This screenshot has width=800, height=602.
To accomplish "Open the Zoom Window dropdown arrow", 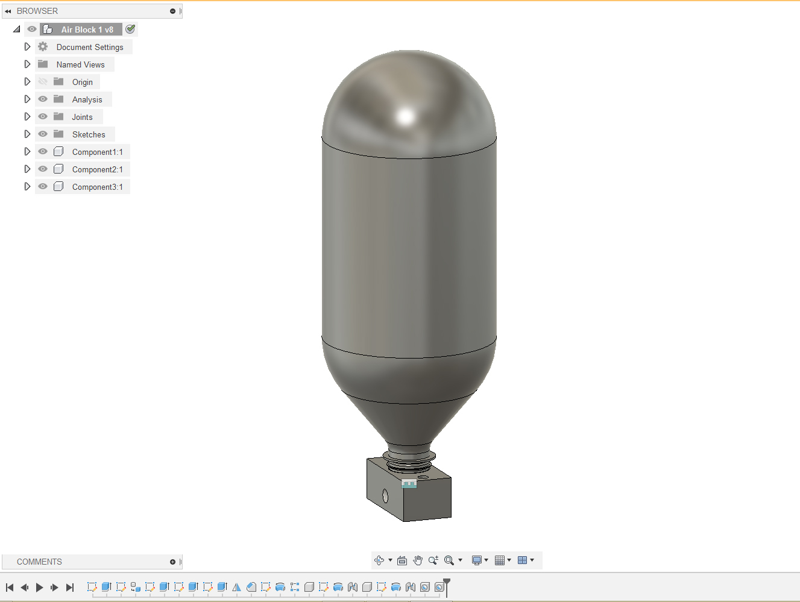I will [460, 560].
